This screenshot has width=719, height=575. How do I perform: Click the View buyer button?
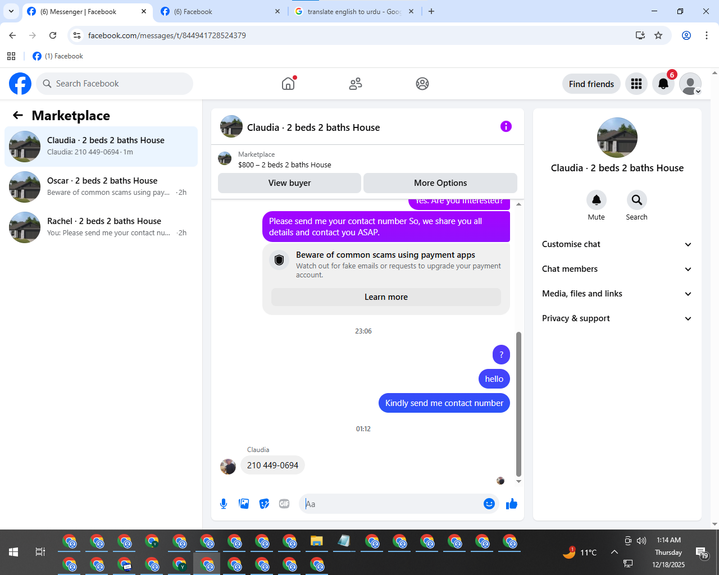pyautogui.click(x=289, y=183)
